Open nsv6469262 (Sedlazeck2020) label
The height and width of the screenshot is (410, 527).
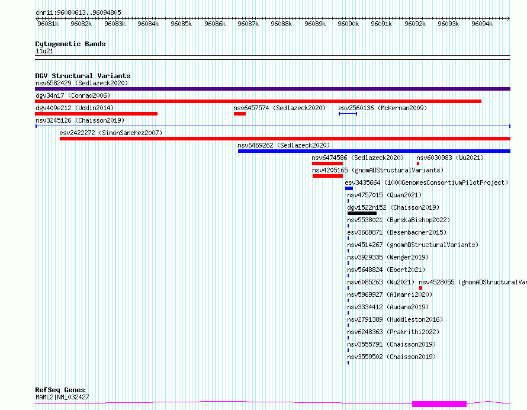click(x=284, y=145)
